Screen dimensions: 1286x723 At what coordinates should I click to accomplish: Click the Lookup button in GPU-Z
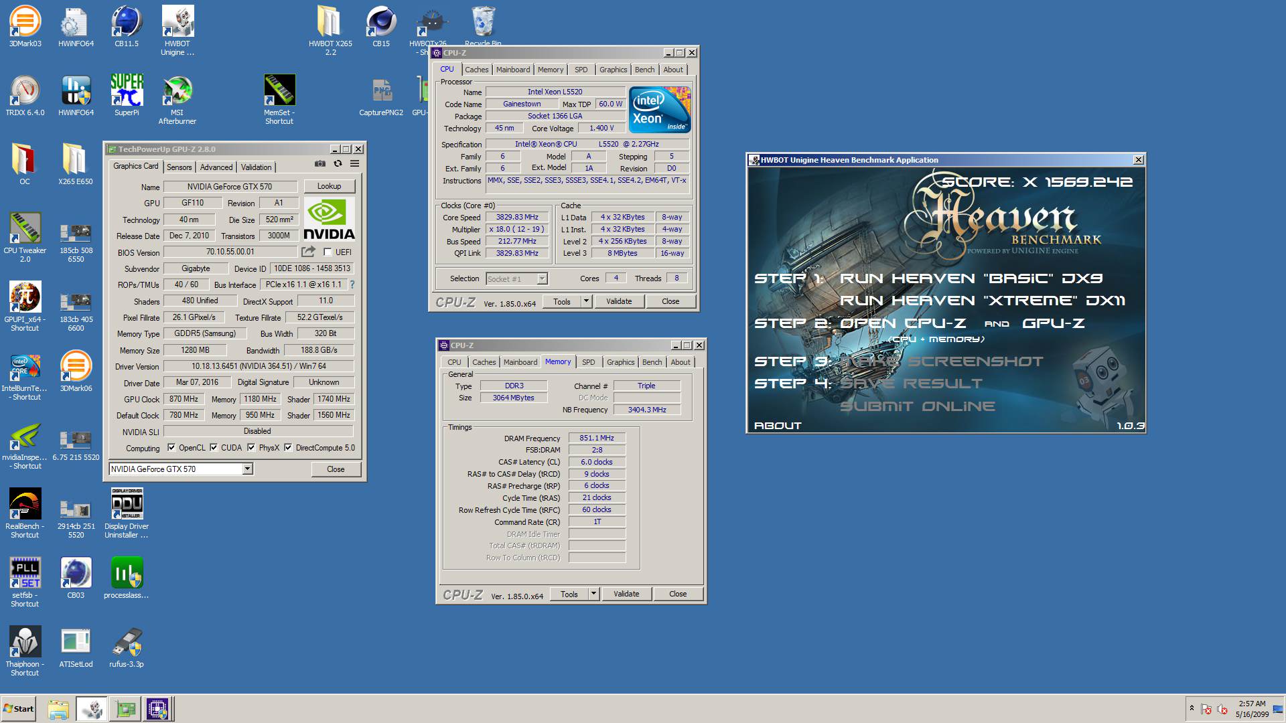330,186
